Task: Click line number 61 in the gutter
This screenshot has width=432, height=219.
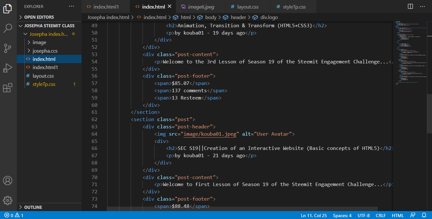Action: (x=94, y=112)
